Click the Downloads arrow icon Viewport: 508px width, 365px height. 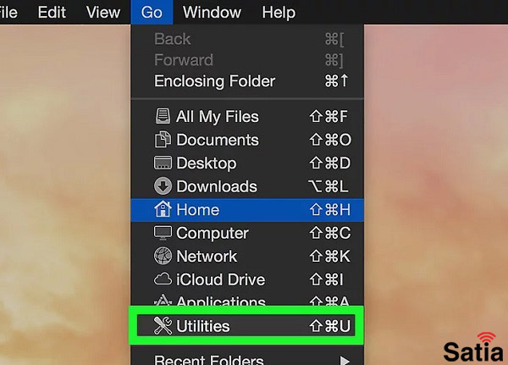163,186
